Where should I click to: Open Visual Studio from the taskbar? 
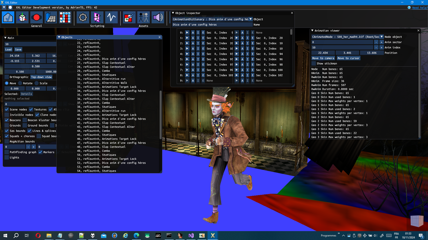coord(191,235)
